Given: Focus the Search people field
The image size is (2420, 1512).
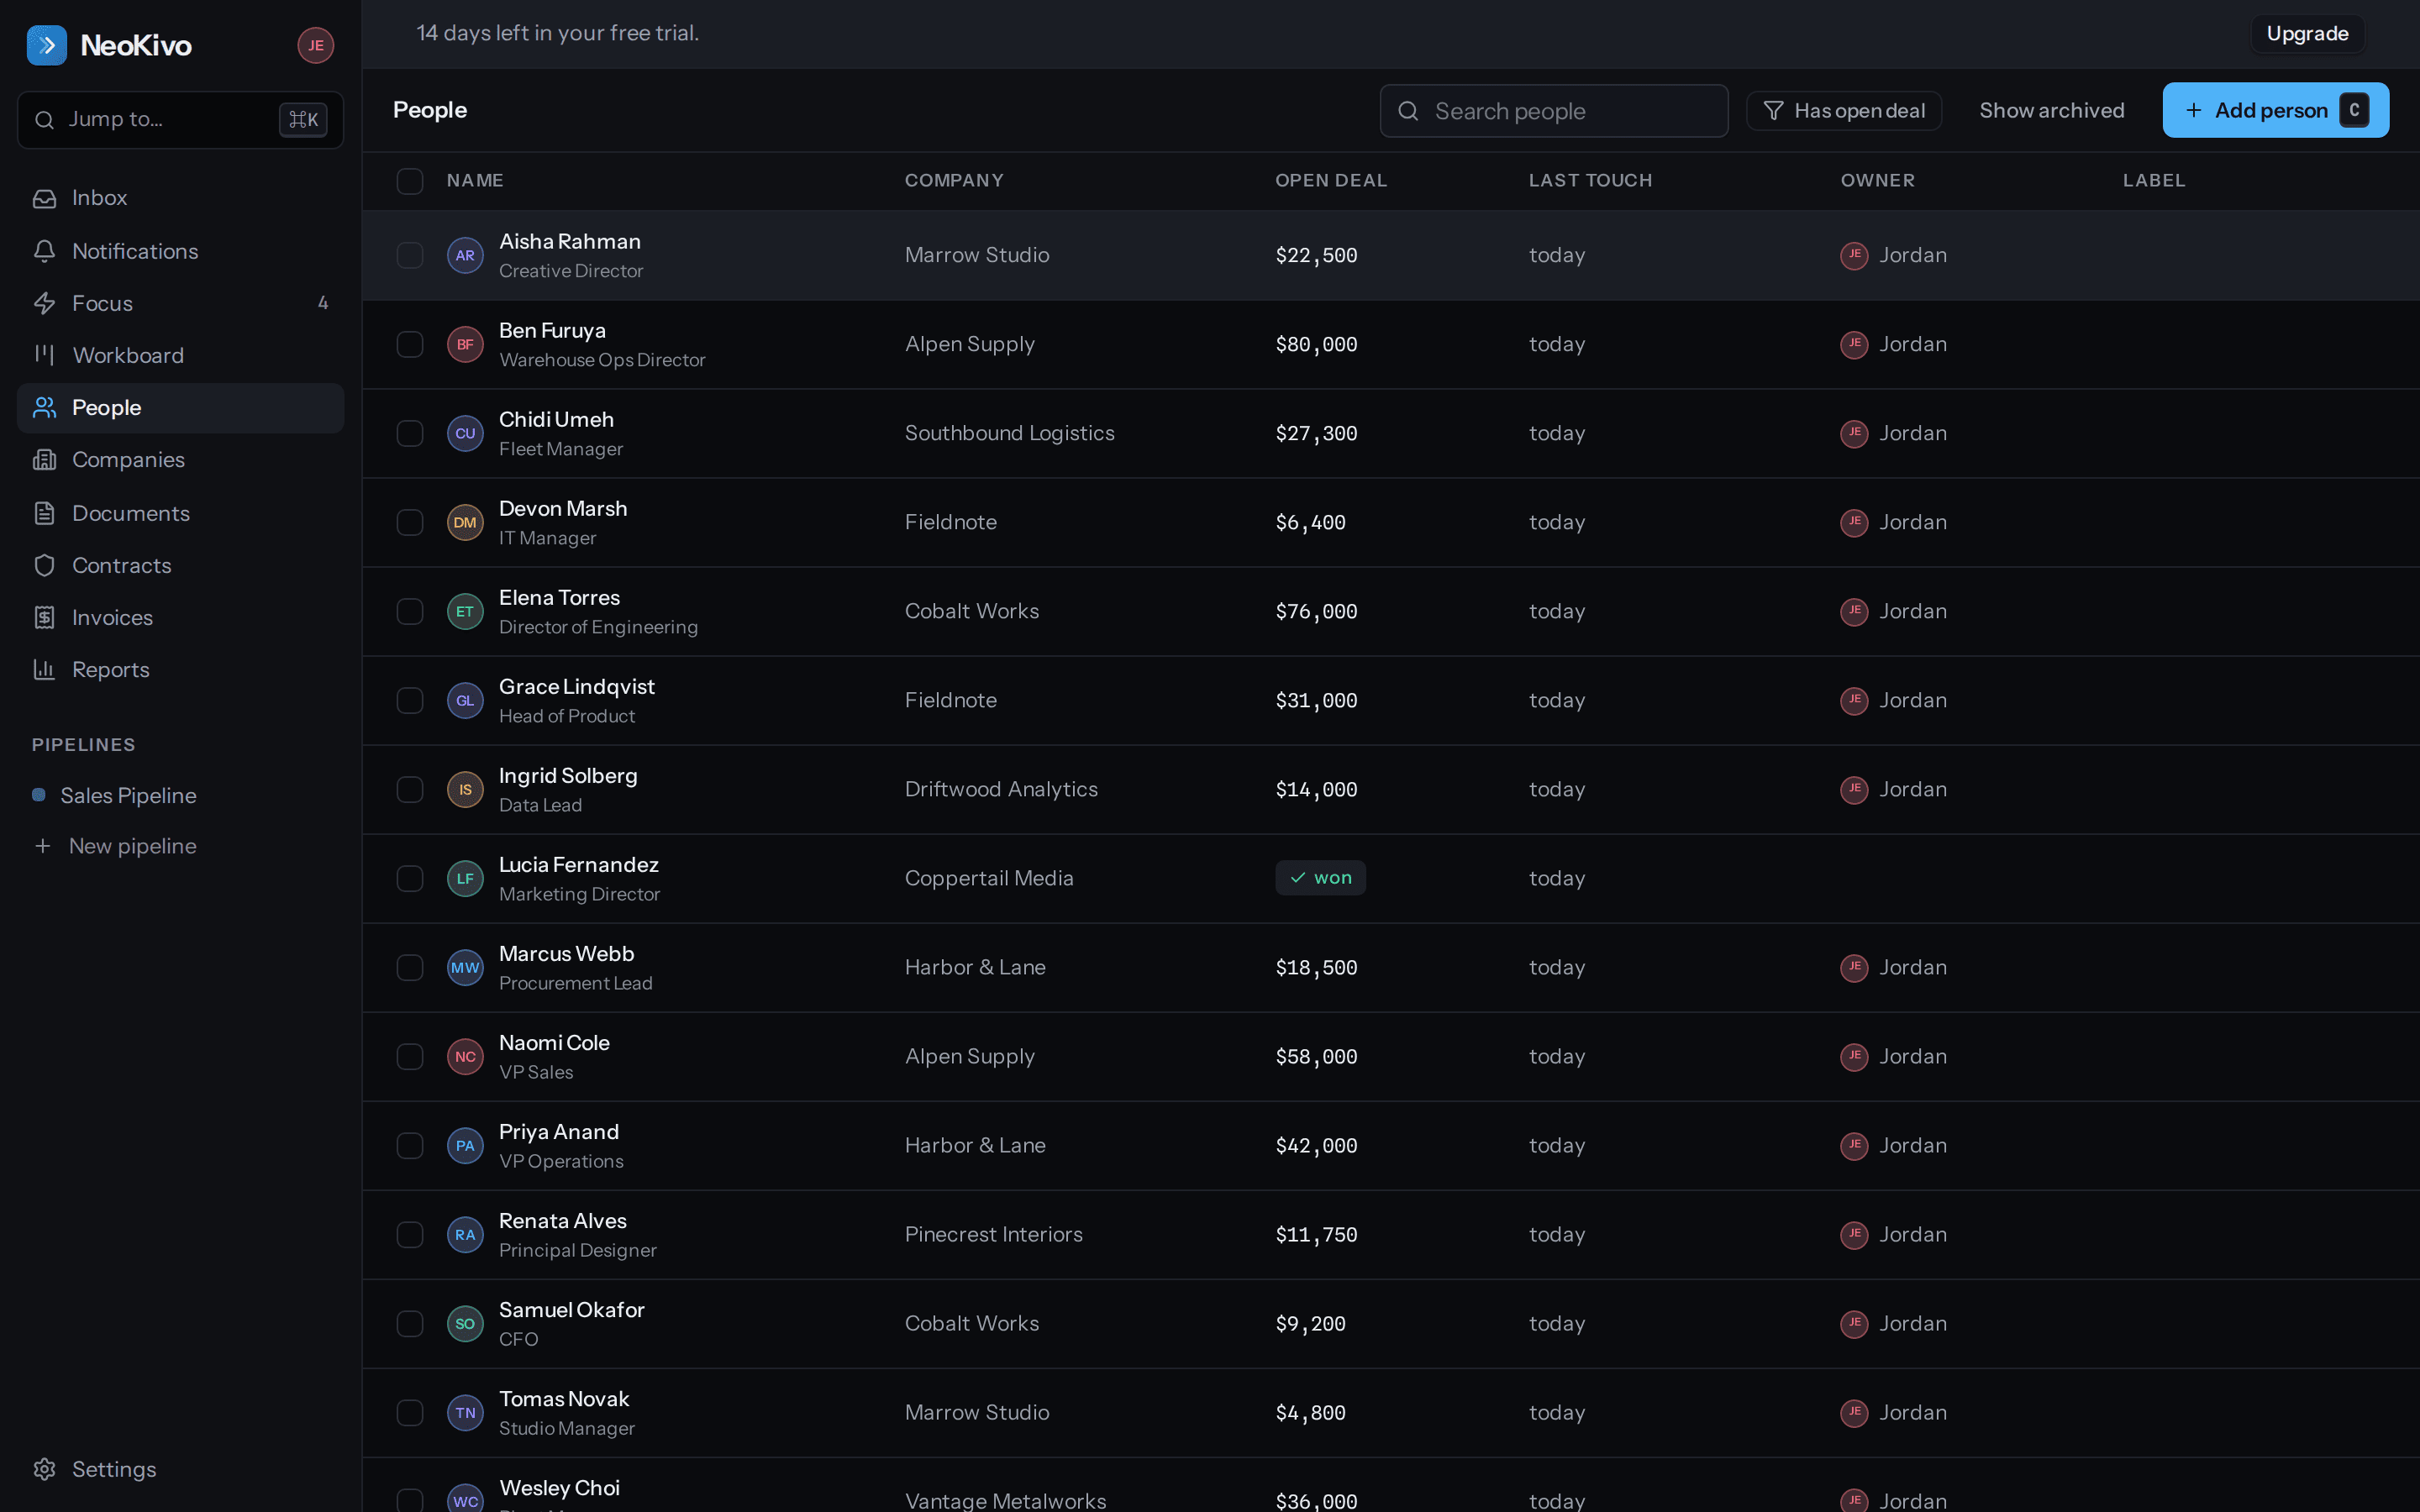Looking at the screenshot, I should click(1553, 111).
